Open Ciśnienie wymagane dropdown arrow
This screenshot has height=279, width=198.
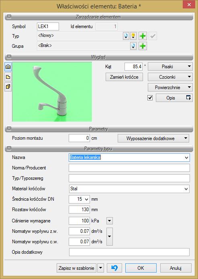point(110,221)
